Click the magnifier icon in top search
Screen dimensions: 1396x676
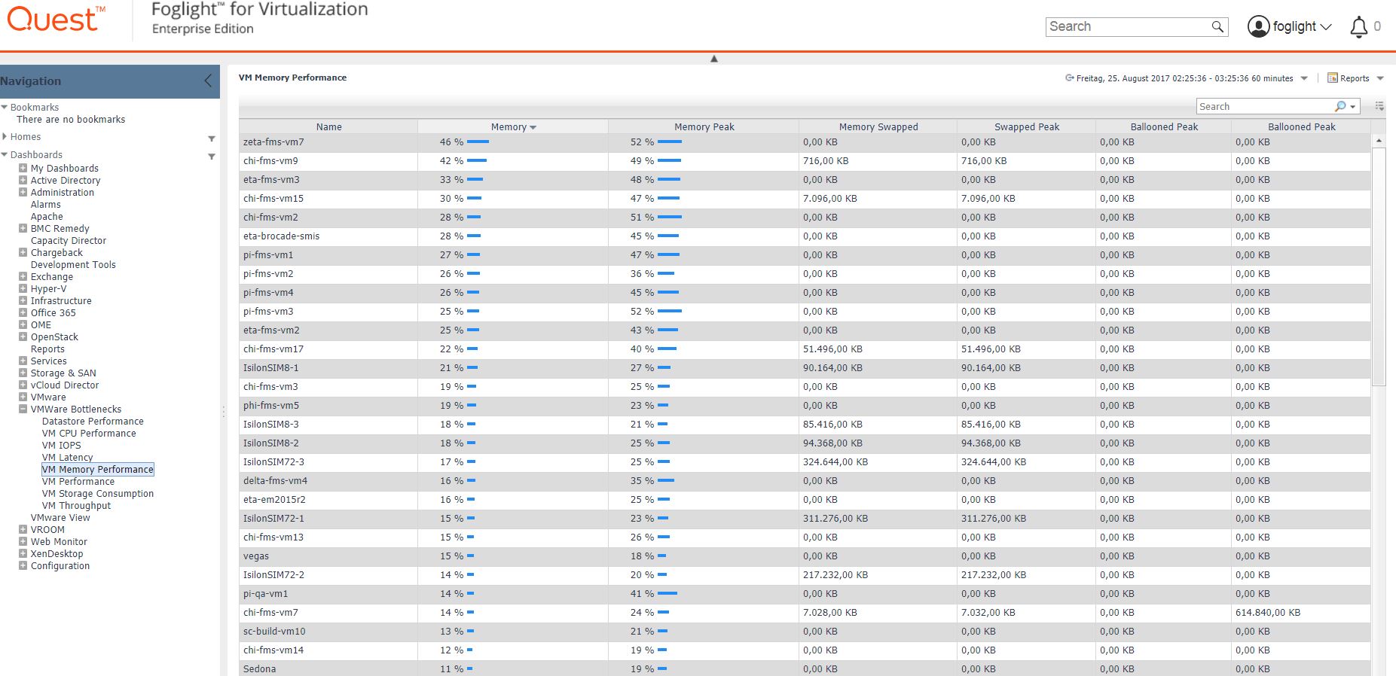click(1217, 26)
